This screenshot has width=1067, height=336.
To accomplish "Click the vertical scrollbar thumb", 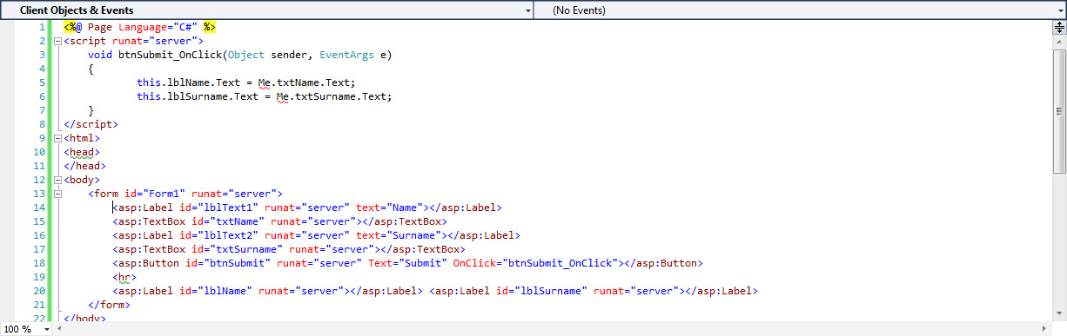I will tap(1059, 110).
